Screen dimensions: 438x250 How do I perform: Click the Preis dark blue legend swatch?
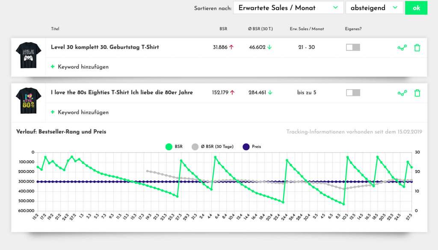[x=246, y=147]
